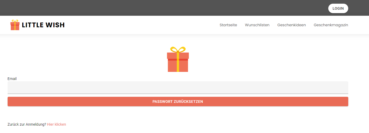Click the yellow bow on the header logo
Image resolution: width=369 pixels, height=133 pixels.
click(15, 21)
